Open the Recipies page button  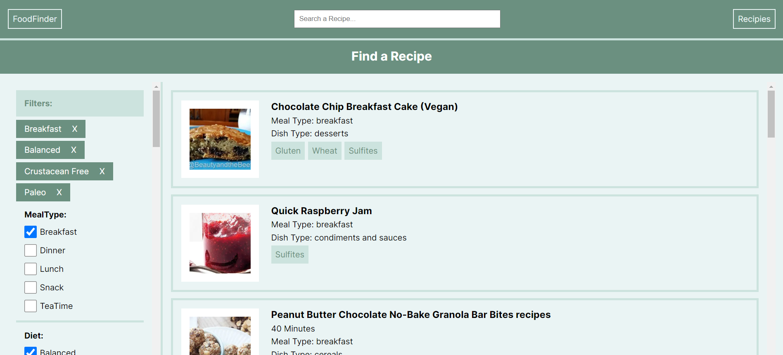click(x=754, y=19)
